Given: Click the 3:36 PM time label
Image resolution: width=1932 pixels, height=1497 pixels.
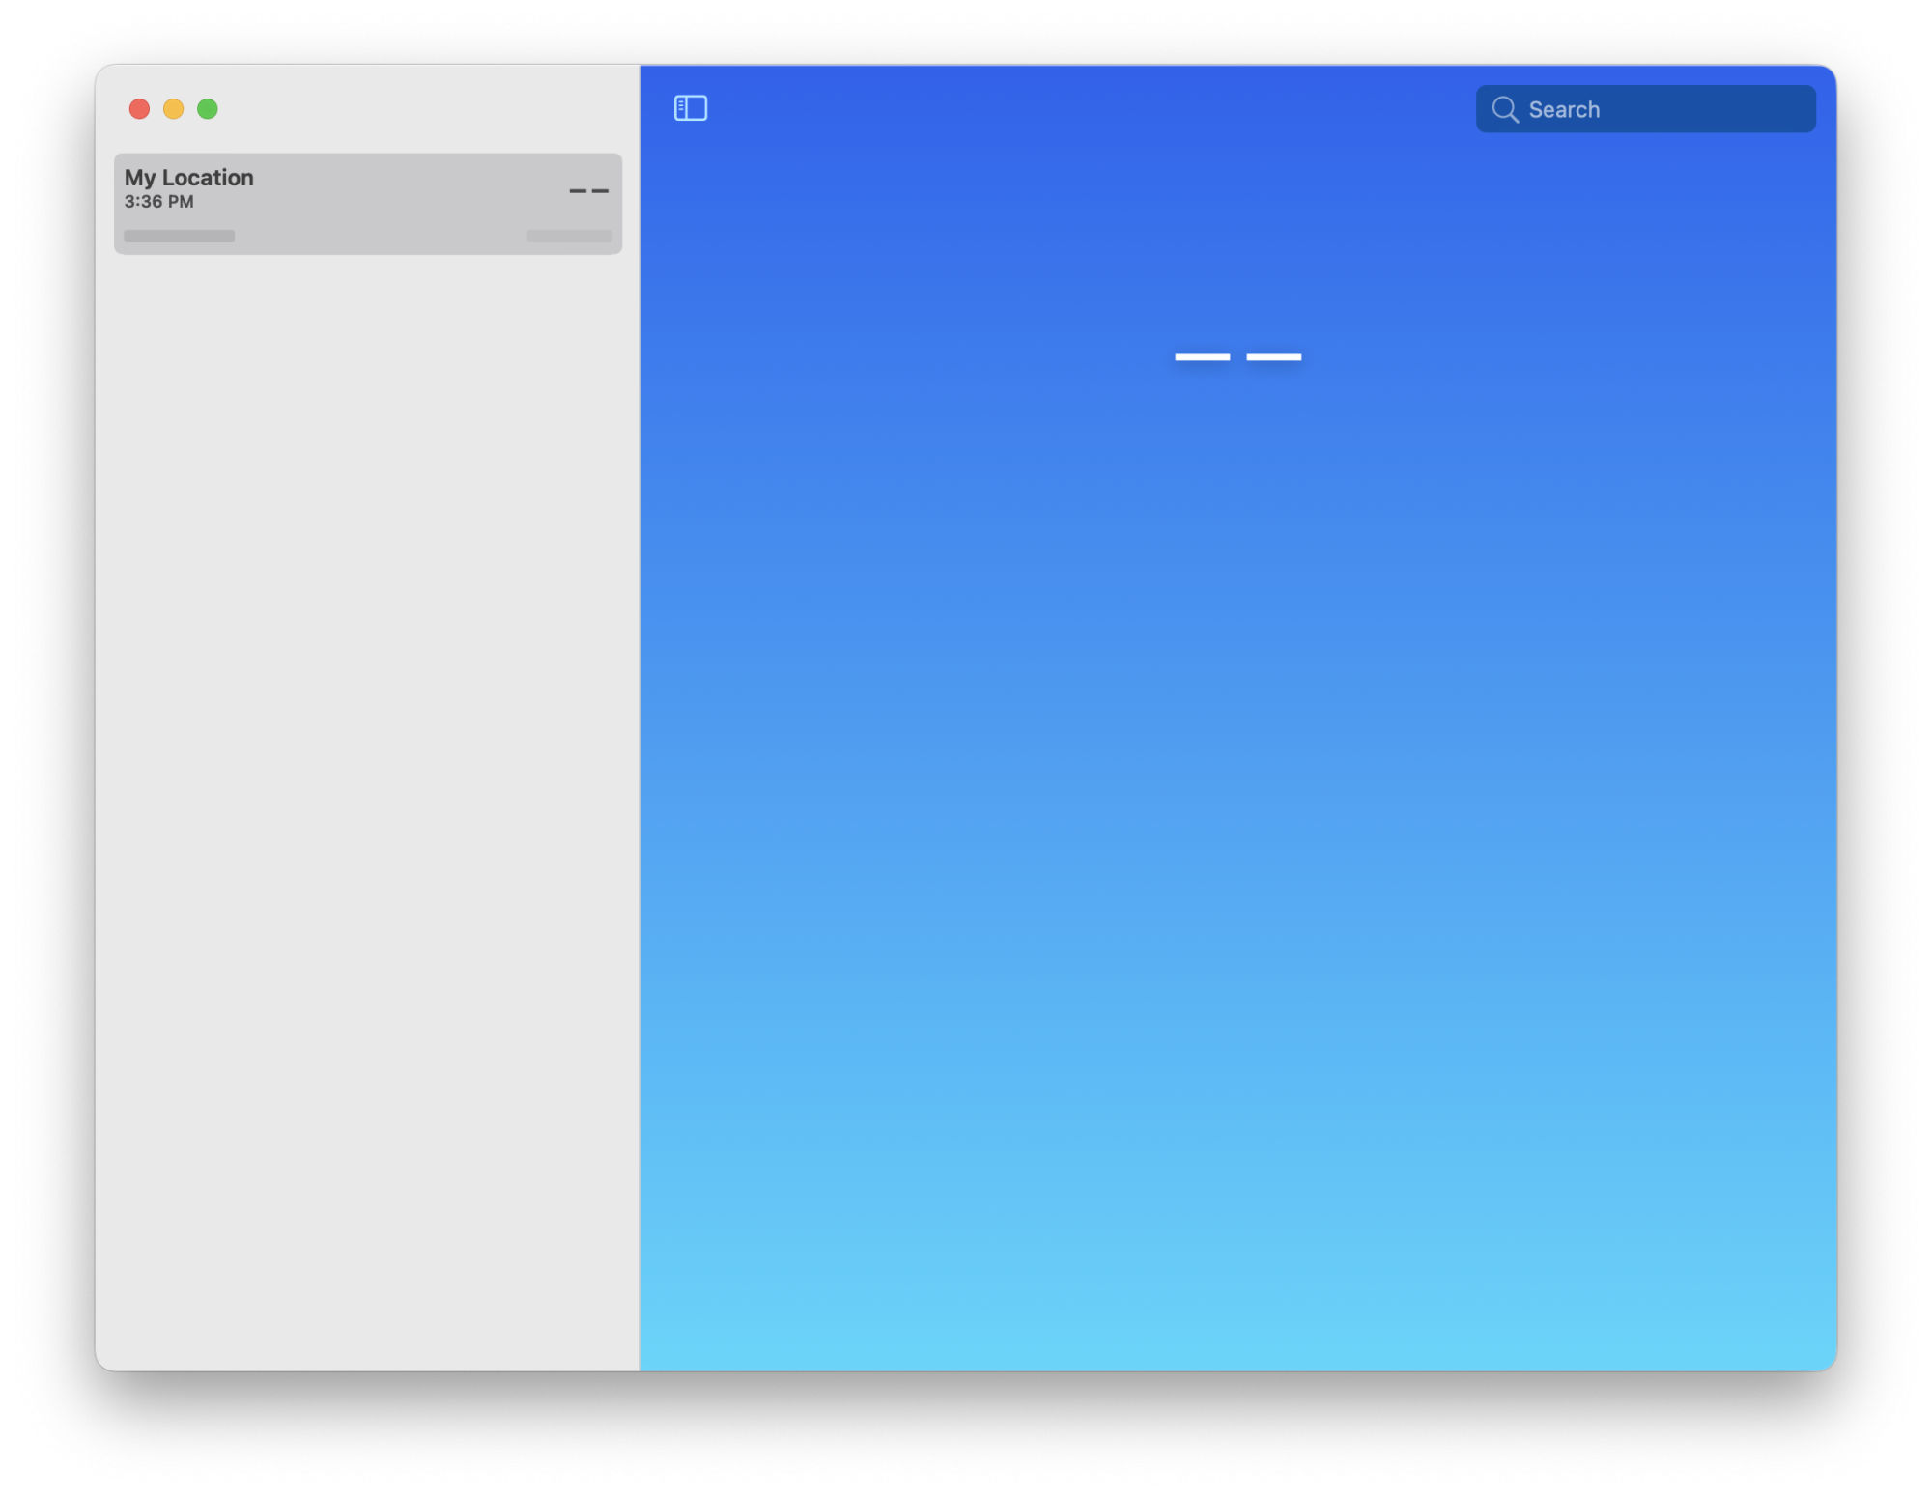Looking at the screenshot, I should [159, 202].
